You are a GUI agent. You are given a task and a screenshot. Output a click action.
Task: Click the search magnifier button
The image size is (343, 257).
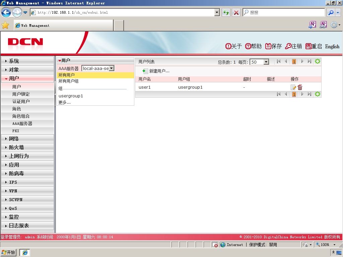point(331,12)
